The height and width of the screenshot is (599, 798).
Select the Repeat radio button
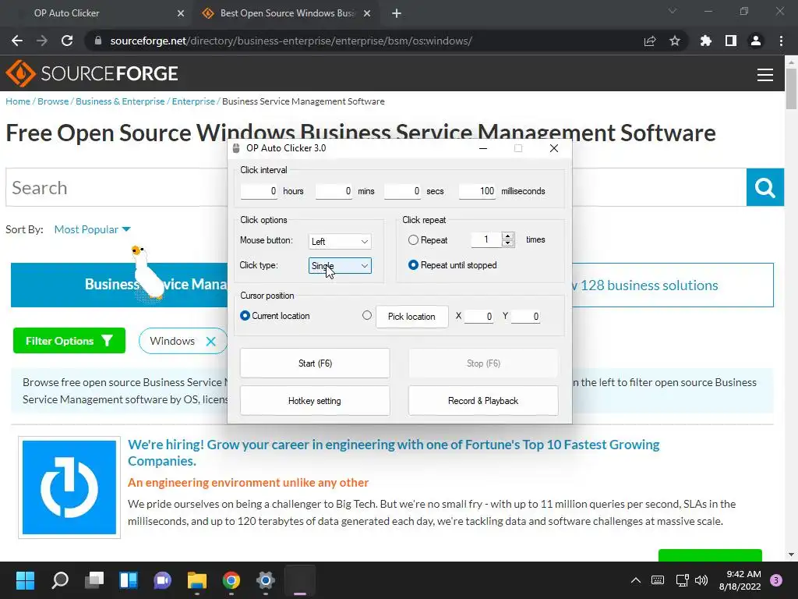(x=413, y=240)
